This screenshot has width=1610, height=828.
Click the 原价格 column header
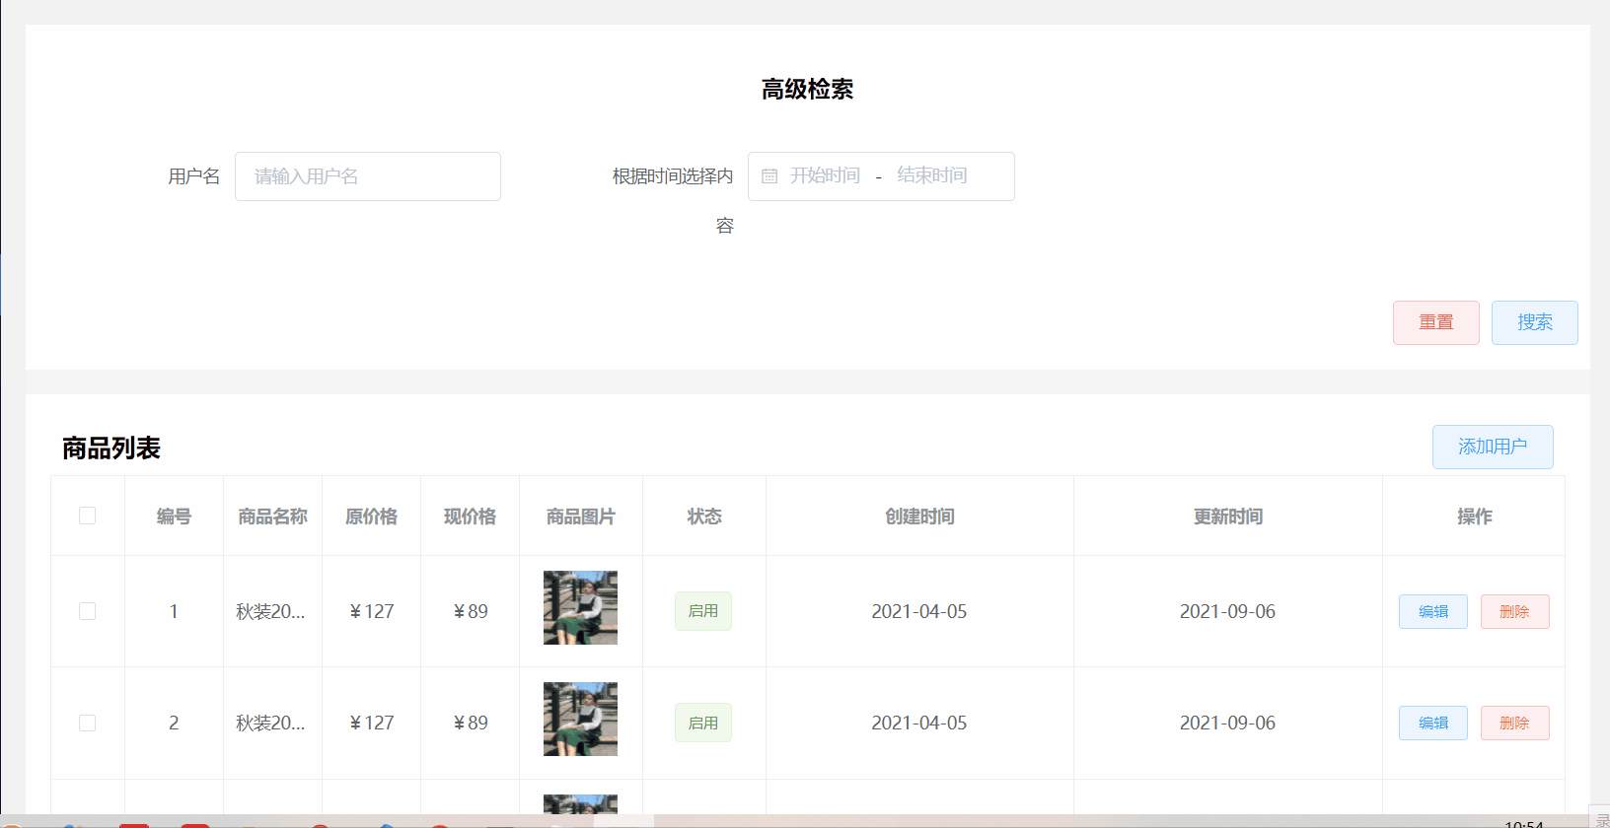(371, 517)
